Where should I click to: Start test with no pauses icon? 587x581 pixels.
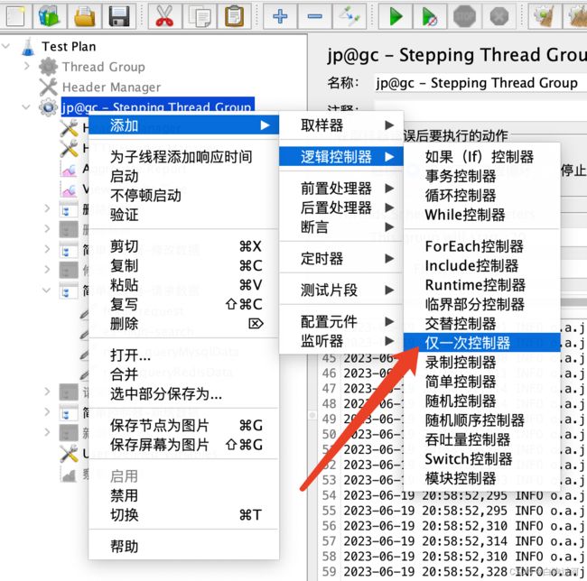point(429,16)
